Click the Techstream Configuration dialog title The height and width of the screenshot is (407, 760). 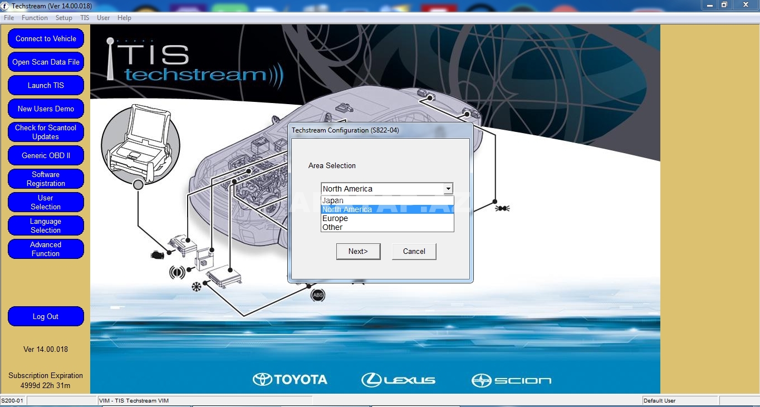coord(345,130)
